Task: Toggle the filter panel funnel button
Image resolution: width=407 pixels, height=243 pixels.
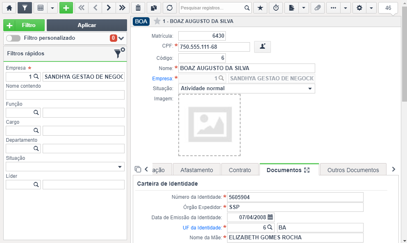Action: (x=25, y=8)
